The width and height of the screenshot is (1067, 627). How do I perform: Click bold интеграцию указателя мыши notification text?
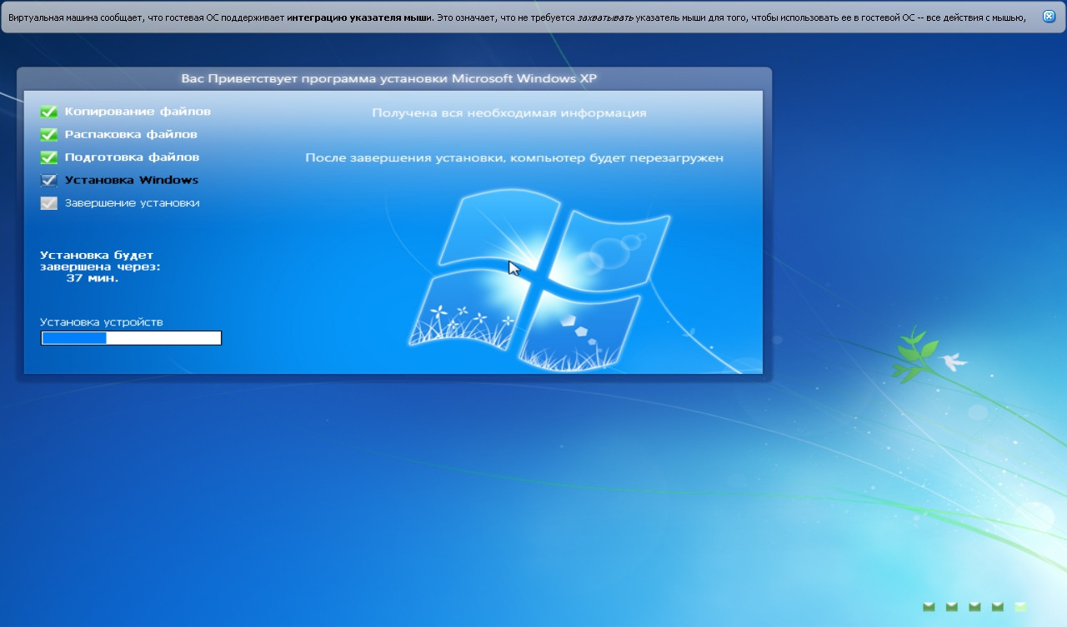[359, 17]
